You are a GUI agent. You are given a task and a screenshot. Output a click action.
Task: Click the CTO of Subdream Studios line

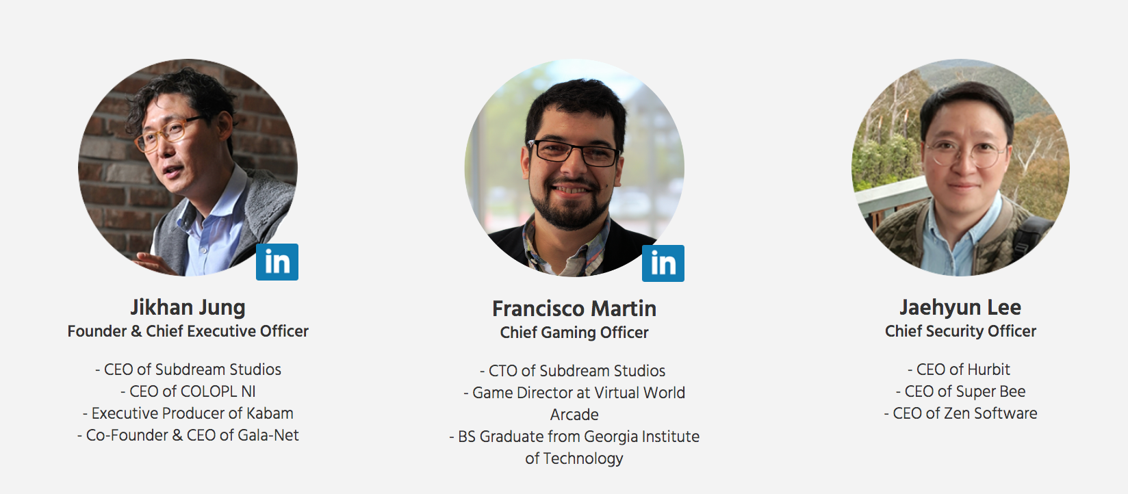[x=573, y=371]
